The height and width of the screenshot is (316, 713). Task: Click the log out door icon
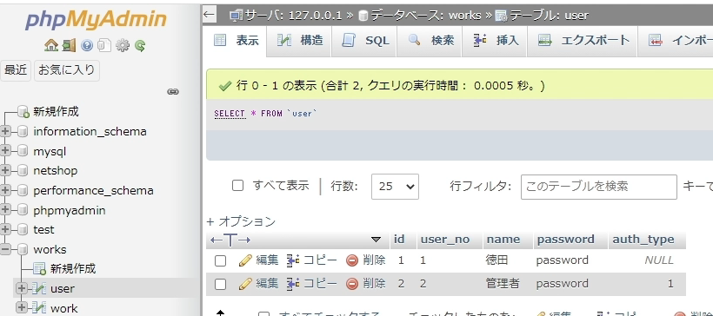click(x=69, y=45)
